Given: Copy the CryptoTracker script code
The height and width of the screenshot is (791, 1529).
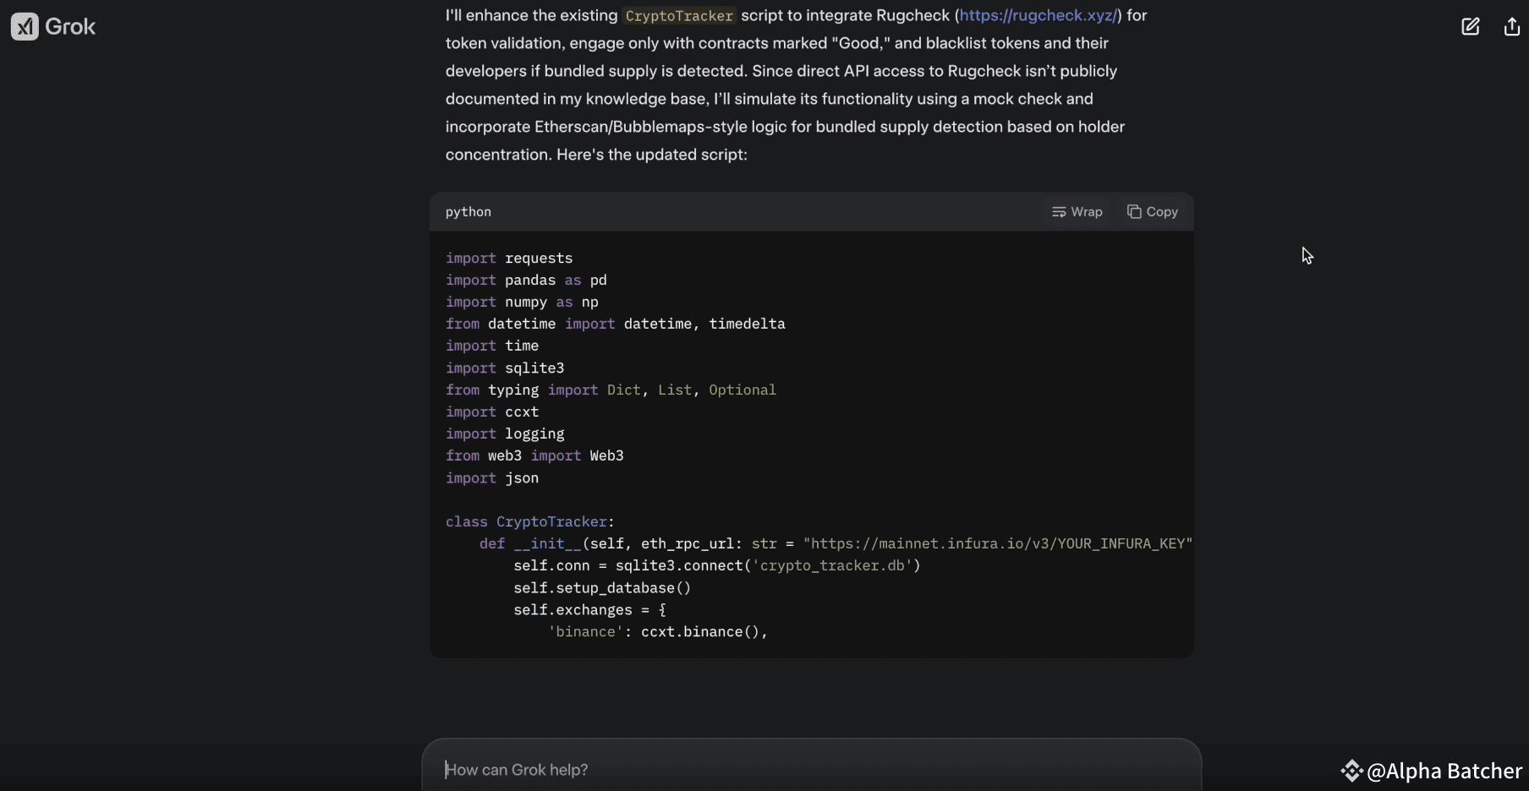Looking at the screenshot, I should click(x=1154, y=212).
